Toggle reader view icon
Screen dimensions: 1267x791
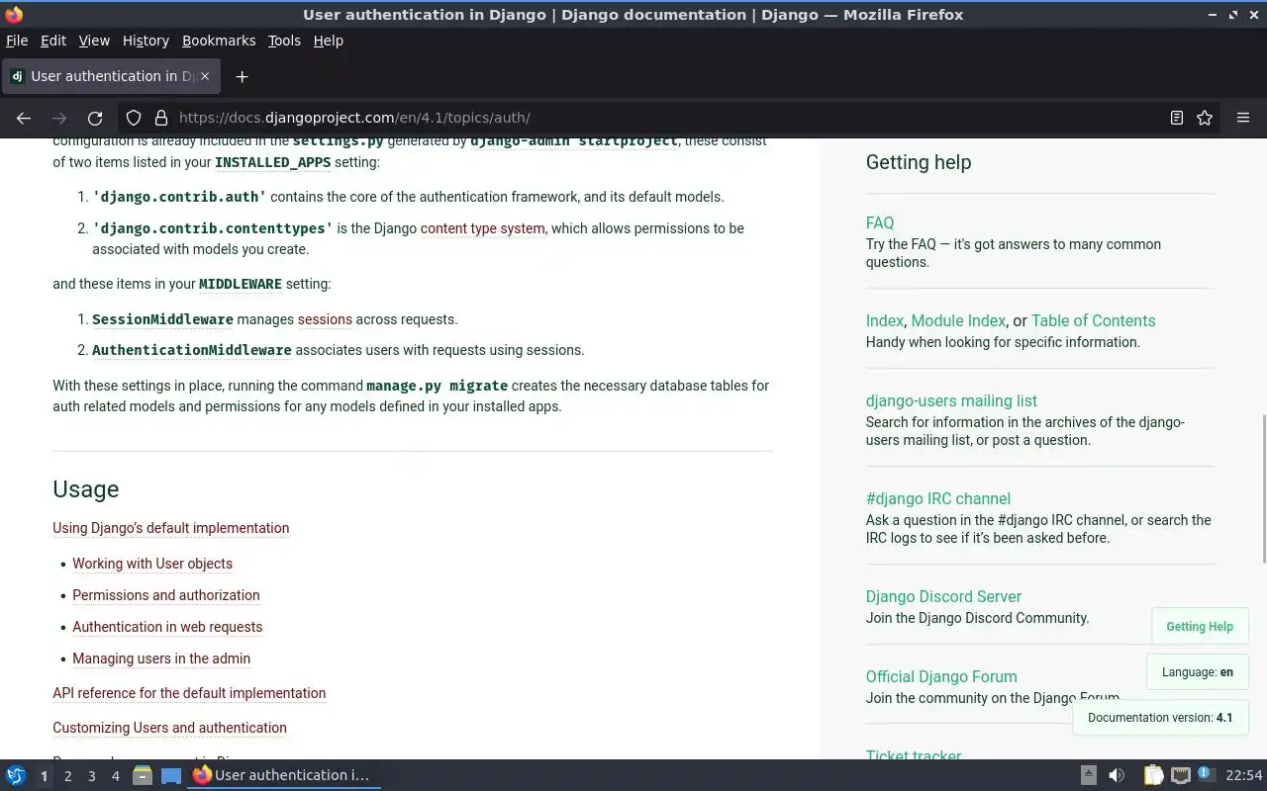coord(1177,118)
